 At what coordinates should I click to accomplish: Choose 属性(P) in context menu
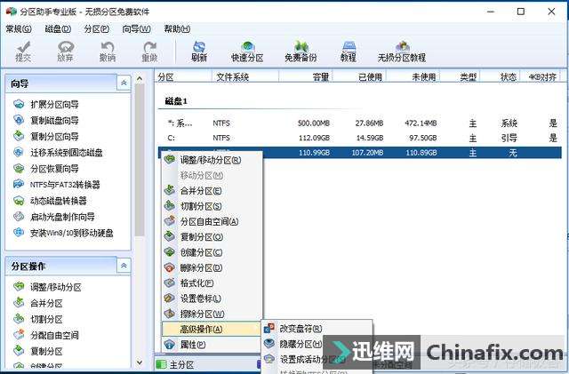click(x=212, y=345)
